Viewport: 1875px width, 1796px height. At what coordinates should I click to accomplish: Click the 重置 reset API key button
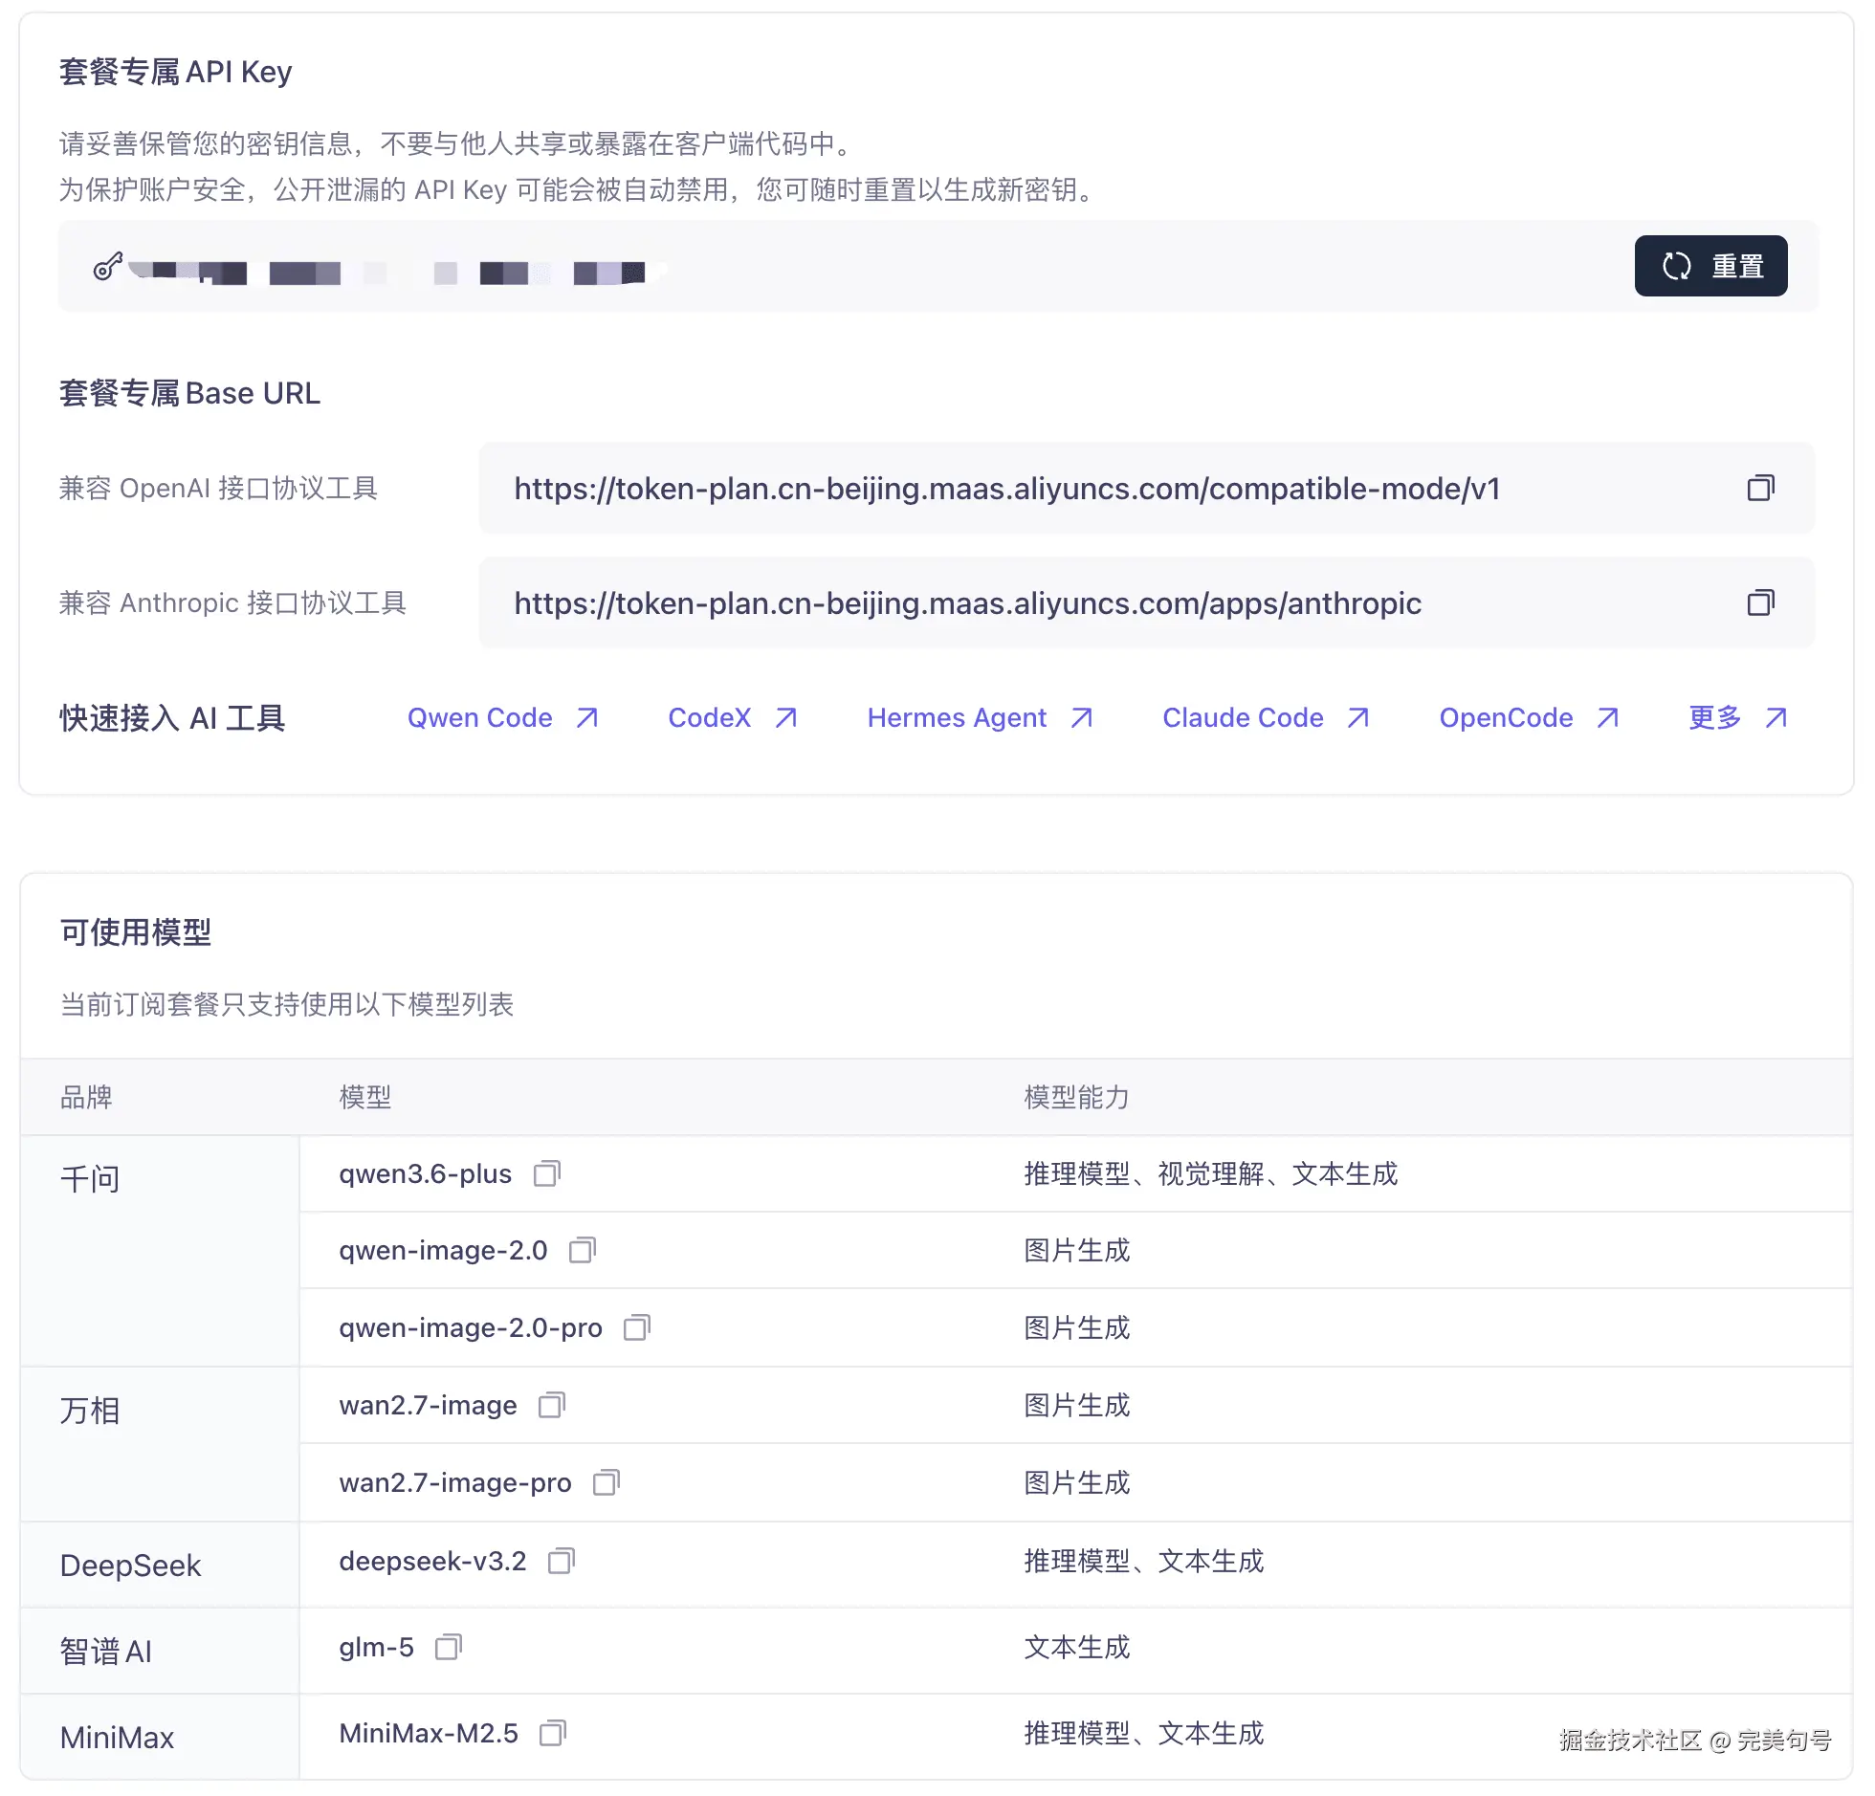[x=1710, y=266]
